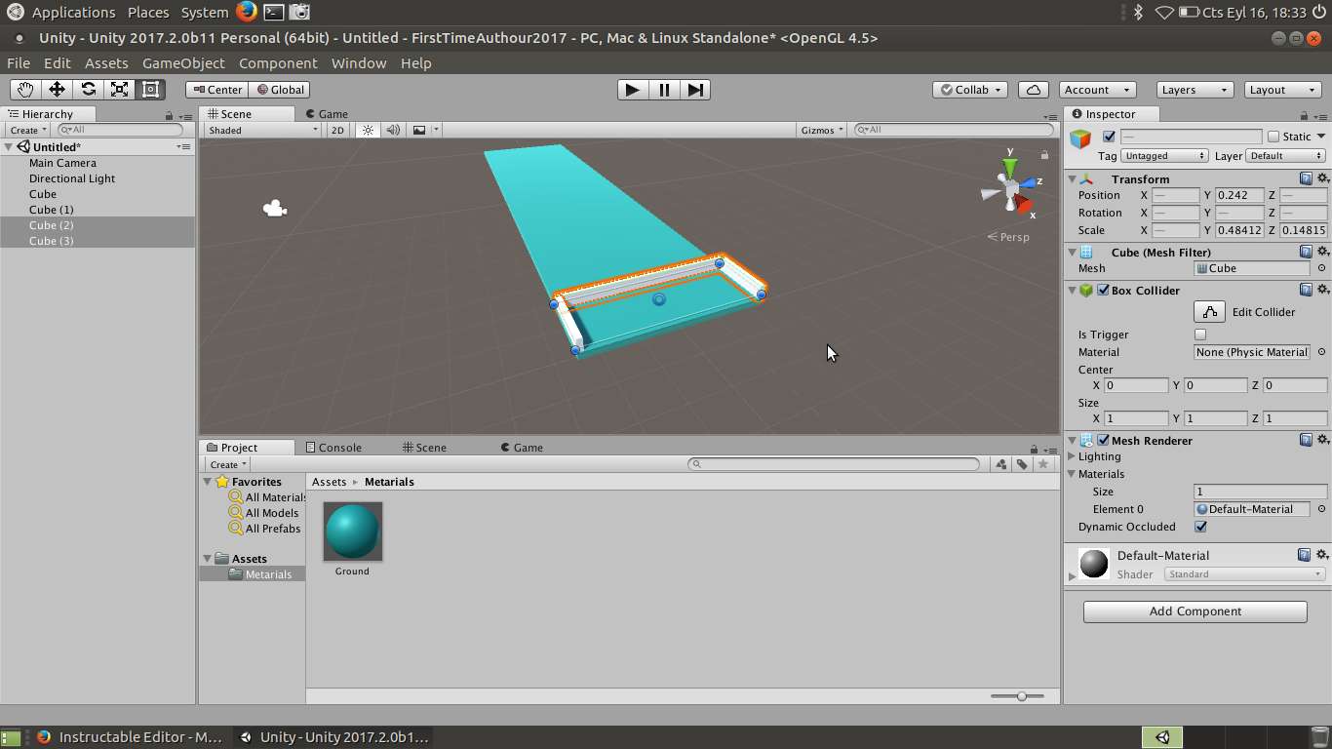Open the Gizmos dropdown

(x=823, y=130)
